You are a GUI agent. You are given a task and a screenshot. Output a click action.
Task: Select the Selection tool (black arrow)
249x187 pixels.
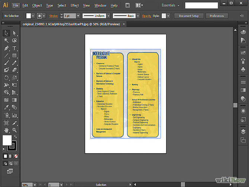point(6,33)
